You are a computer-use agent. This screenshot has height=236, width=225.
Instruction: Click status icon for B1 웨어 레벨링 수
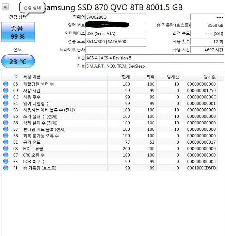point(6,103)
